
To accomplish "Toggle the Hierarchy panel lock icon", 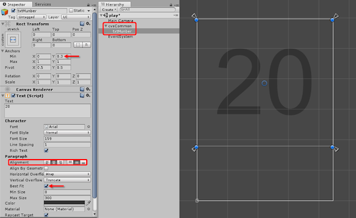I will point(171,5).
